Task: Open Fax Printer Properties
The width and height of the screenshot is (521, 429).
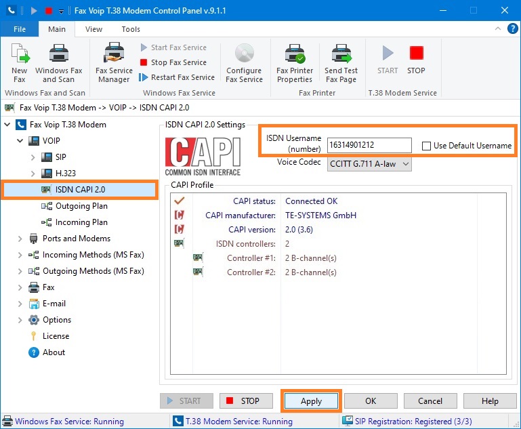Action: [x=295, y=63]
